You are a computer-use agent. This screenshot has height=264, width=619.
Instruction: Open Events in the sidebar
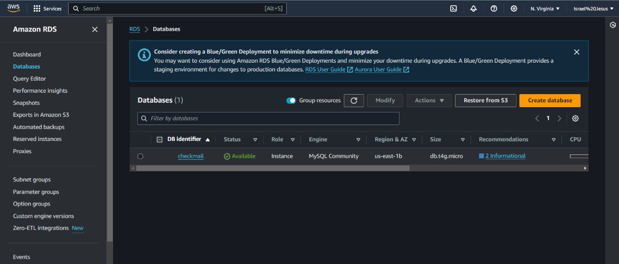pos(21,257)
